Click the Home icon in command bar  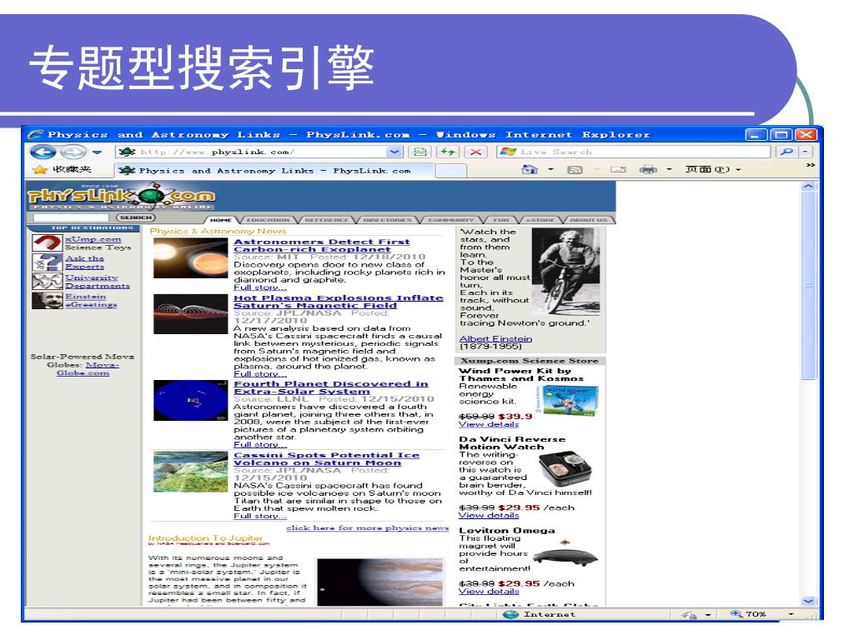tap(530, 170)
